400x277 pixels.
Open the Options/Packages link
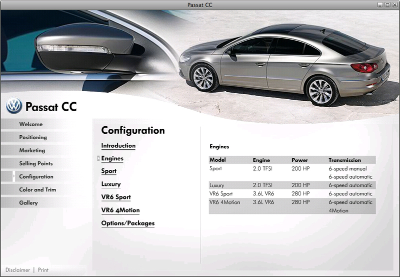(x=128, y=223)
